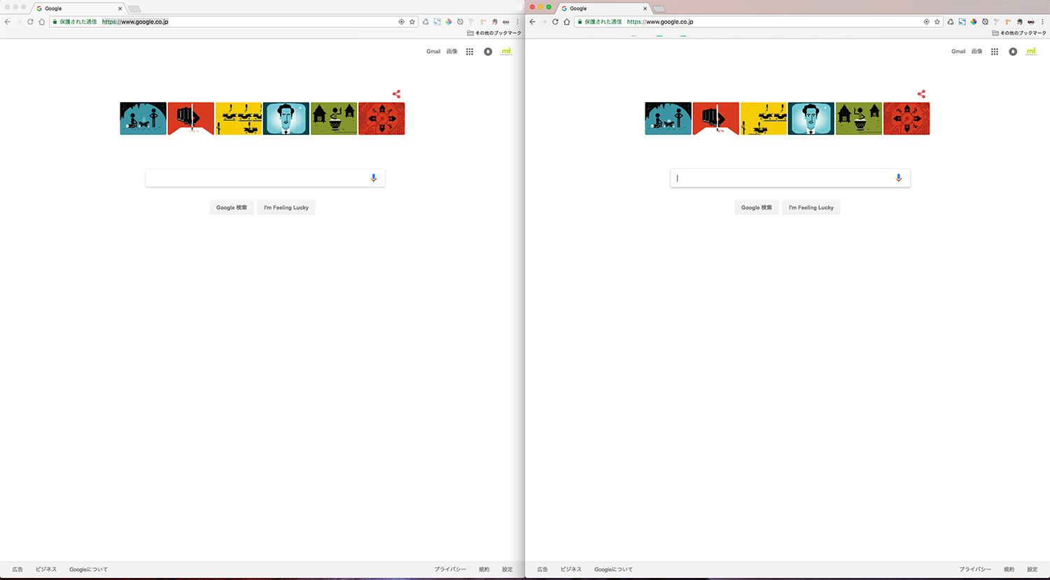Viewport: 1050px width, 580px height.
Task: Bookmark the page with star in right window
Action: coord(937,22)
